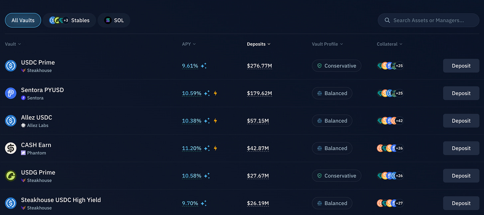Deposit into the USDG Prime vault

(461, 176)
